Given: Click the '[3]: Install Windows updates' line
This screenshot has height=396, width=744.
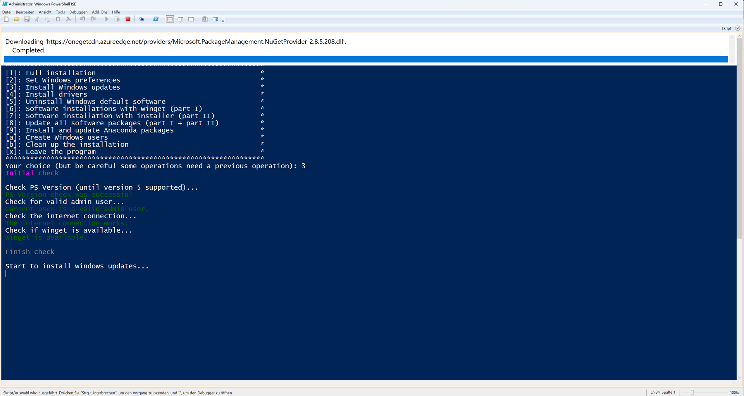Looking at the screenshot, I should pyautogui.click(x=63, y=87).
